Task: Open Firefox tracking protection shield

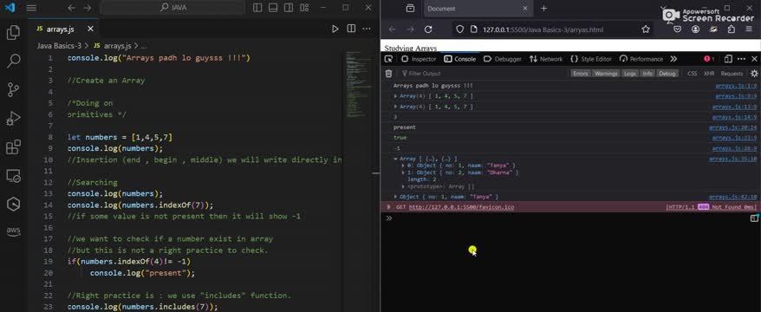Action: 460,29
